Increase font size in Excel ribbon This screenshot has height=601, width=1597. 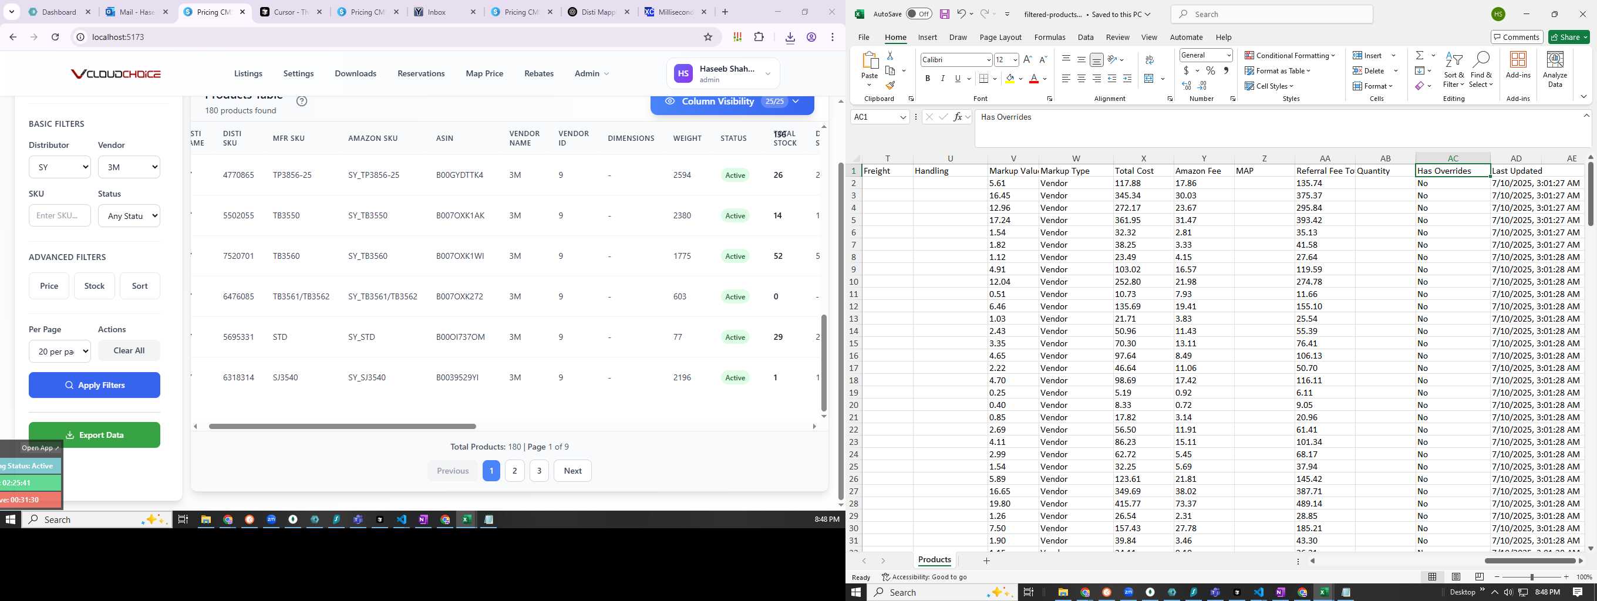(1027, 59)
